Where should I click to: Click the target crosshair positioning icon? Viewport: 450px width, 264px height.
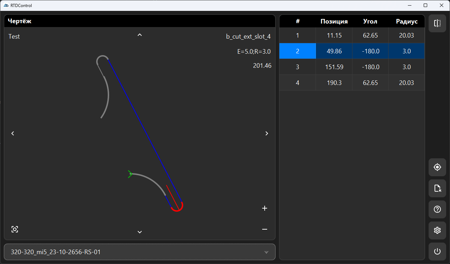tap(437, 167)
